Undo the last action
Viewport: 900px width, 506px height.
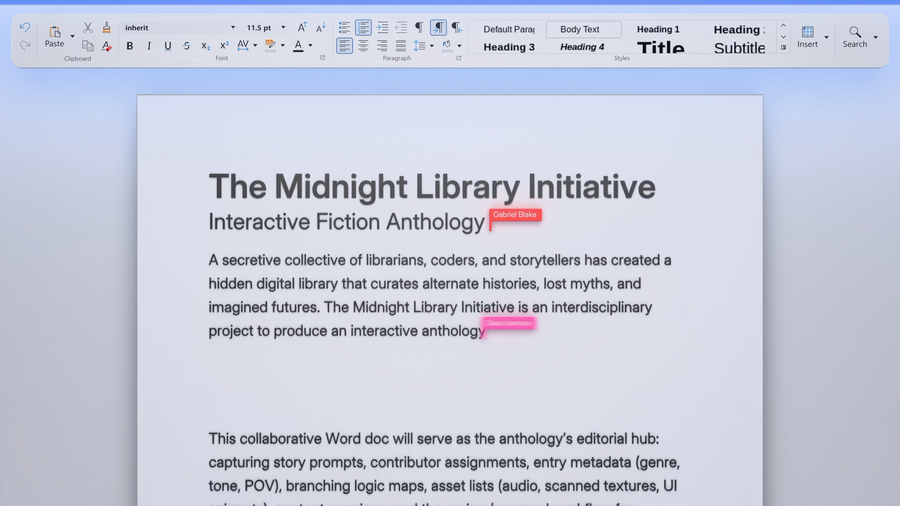tap(25, 27)
